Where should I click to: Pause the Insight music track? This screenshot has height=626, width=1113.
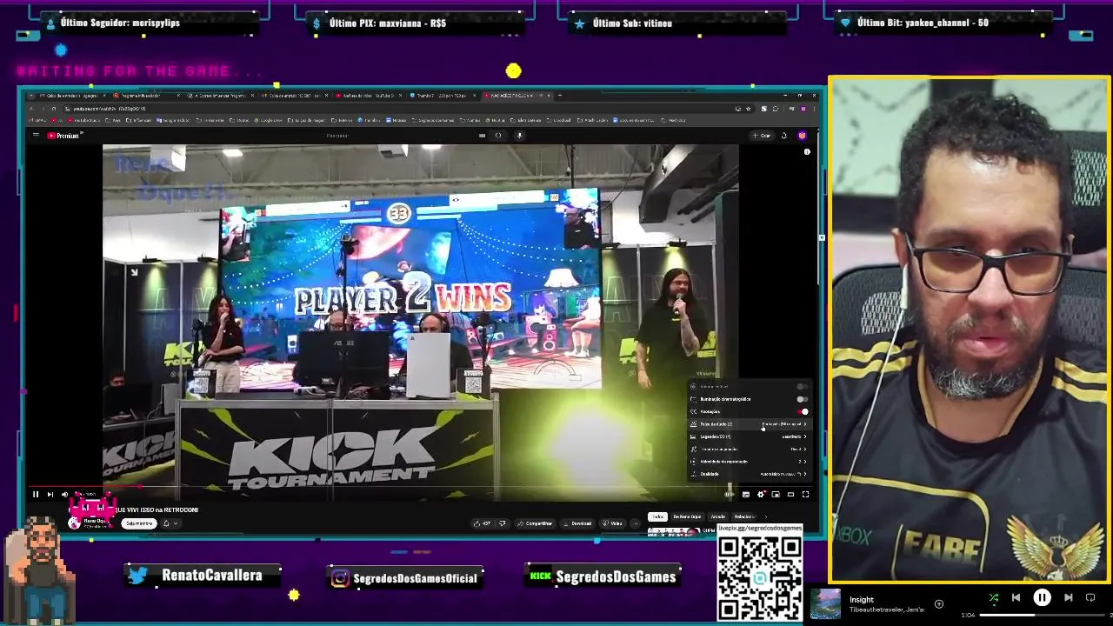[x=1042, y=597]
